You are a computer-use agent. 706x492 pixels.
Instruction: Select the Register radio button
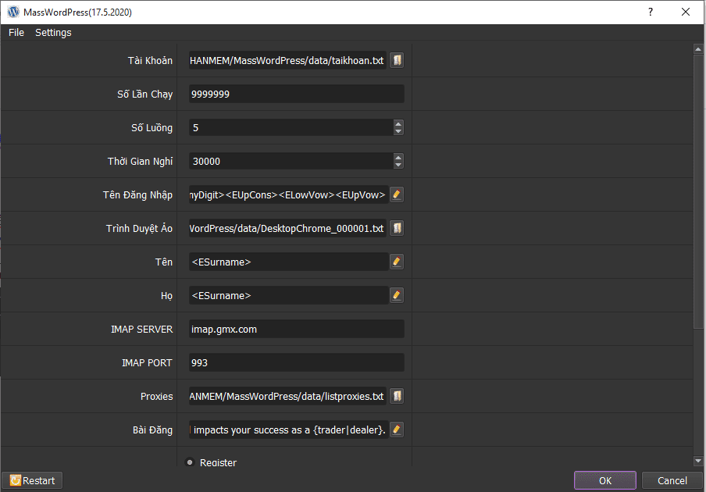190,462
